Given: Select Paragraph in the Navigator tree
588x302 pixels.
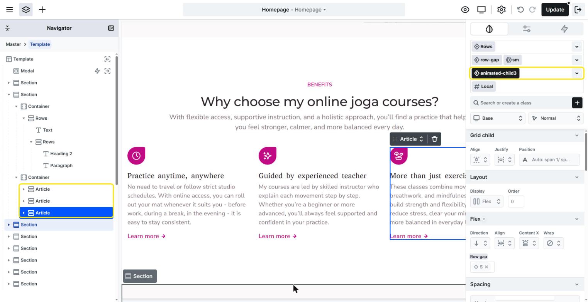Looking at the screenshot, I should [61, 166].
